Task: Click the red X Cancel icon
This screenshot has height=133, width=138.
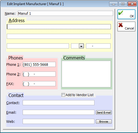Action: [121, 25]
